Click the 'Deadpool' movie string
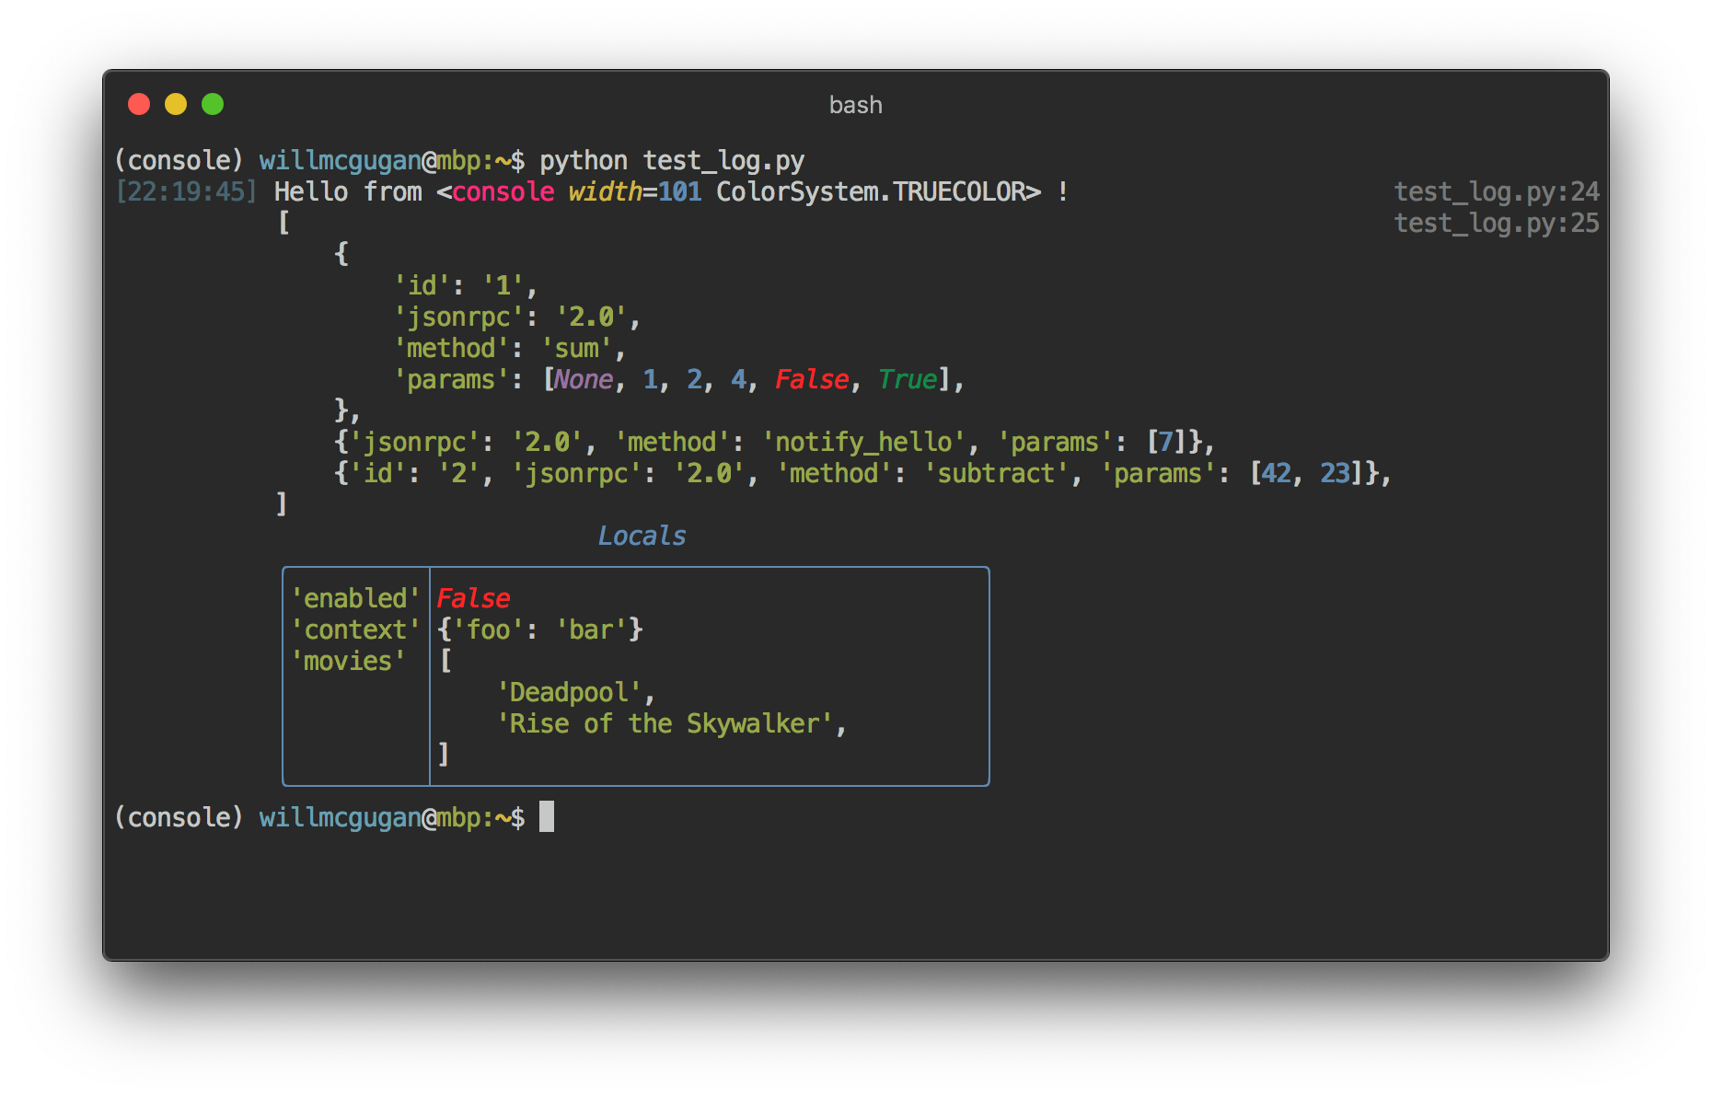The image size is (1712, 1097). 569,693
